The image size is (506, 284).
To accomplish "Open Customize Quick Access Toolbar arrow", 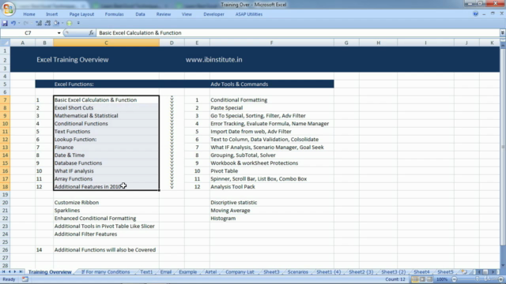I will (78, 23).
